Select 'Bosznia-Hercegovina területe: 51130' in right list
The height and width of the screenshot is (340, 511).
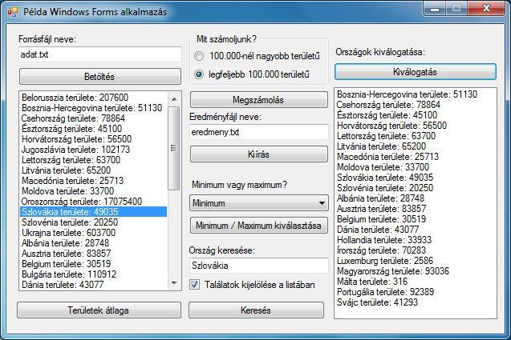click(416, 94)
